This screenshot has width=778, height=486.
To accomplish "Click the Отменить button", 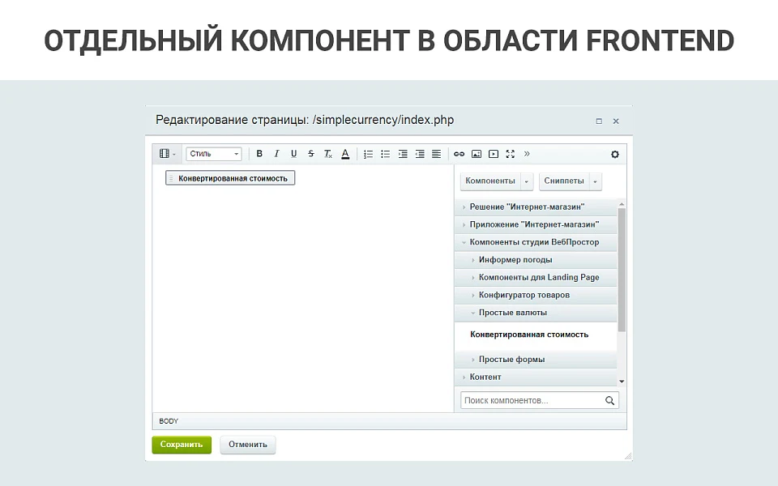I will [x=248, y=445].
